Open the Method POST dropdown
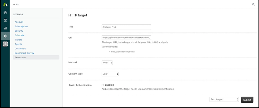This screenshot has height=108, width=259. (107, 63)
